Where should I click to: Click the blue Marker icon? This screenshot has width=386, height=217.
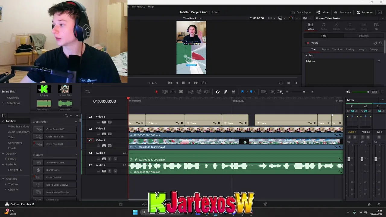click(x=251, y=92)
